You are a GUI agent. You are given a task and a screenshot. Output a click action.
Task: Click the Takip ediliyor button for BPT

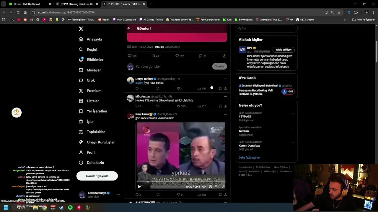click(x=283, y=50)
